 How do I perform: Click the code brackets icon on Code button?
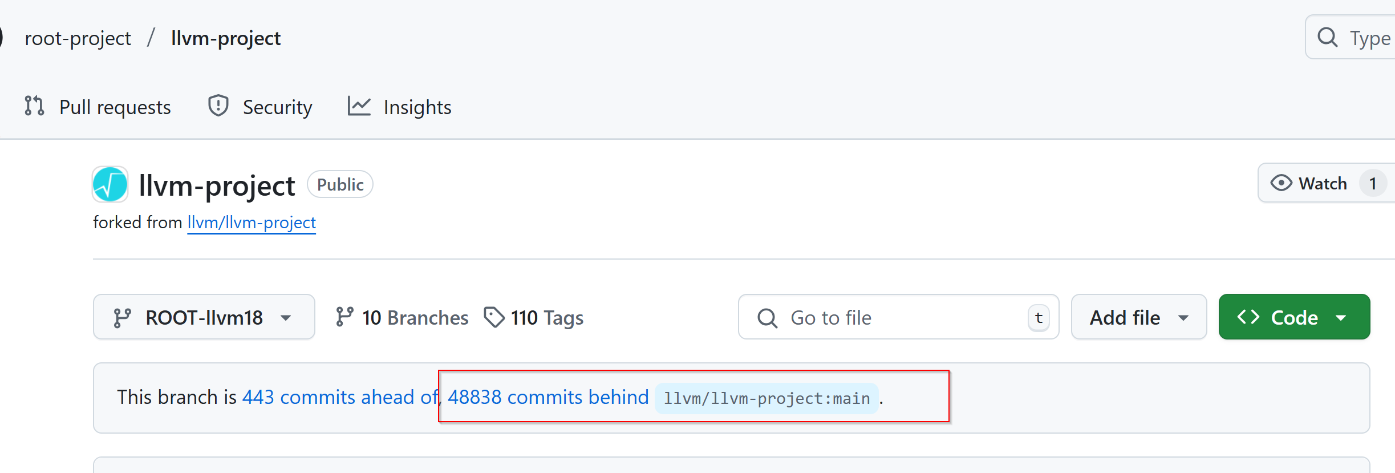pos(1248,317)
